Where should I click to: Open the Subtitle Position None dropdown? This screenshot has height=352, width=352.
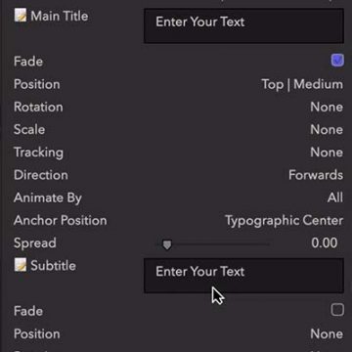[x=327, y=333]
